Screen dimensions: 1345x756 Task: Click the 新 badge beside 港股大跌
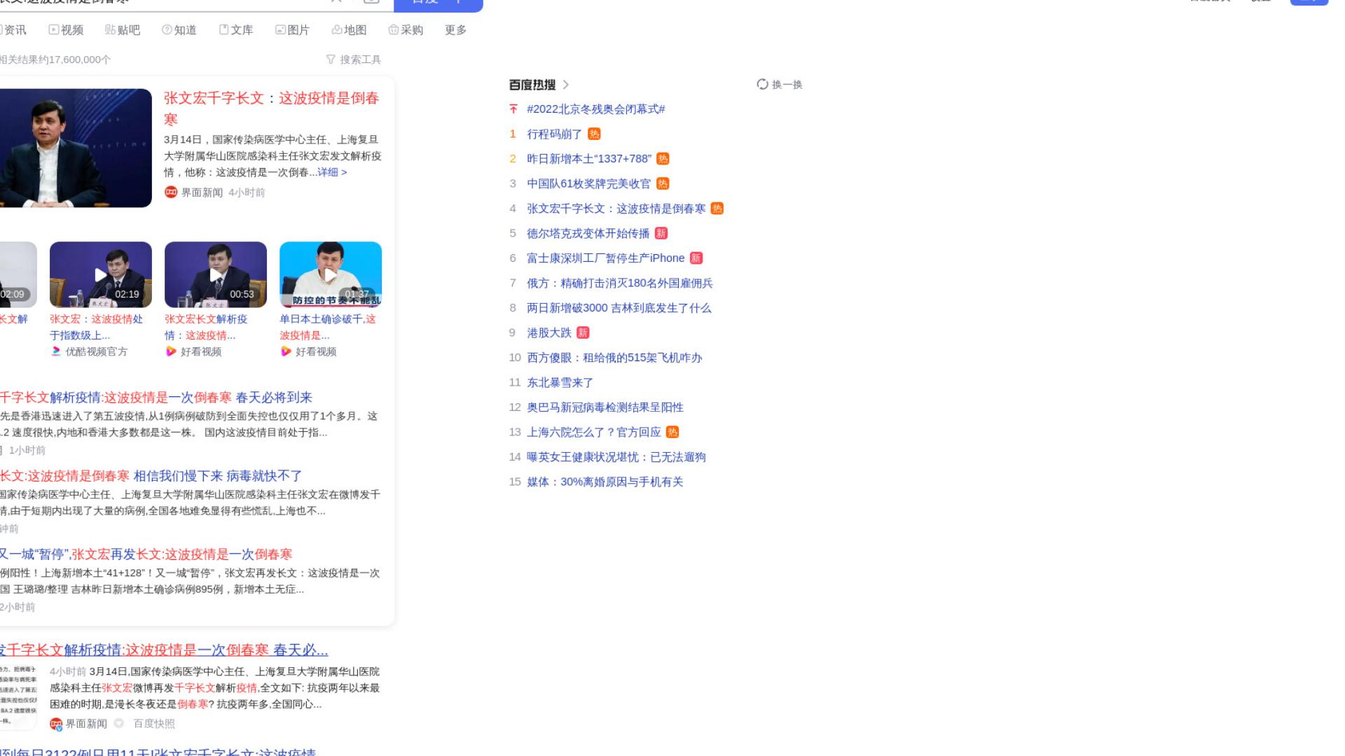click(x=583, y=333)
